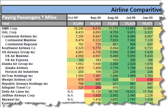Click Delta Sep-09 value 15,126
The width and height of the screenshot is (168, 109).
(93, 92)
